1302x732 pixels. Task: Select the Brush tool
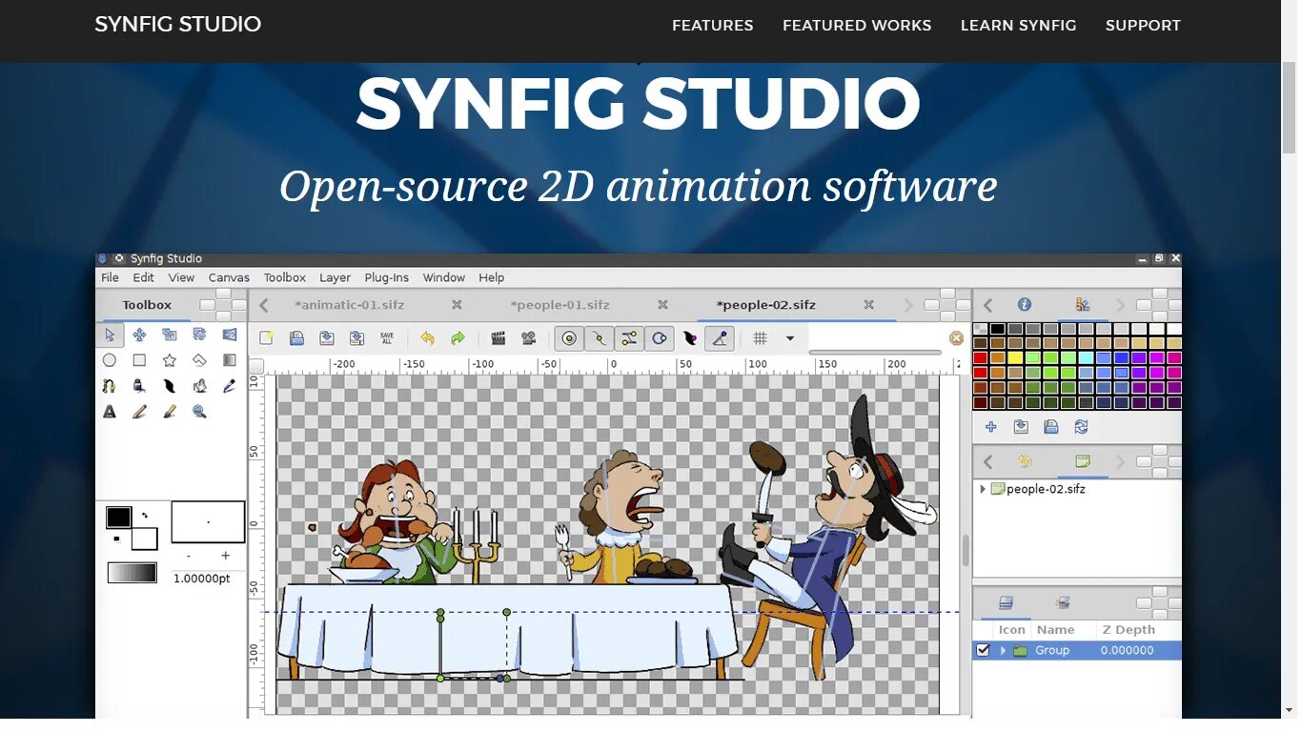pyautogui.click(x=170, y=412)
